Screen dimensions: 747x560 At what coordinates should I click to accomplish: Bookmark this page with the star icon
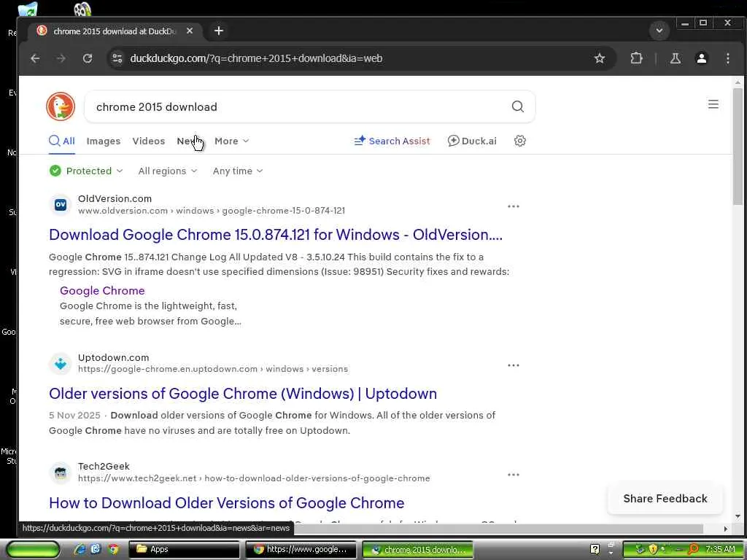pos(600,58)
